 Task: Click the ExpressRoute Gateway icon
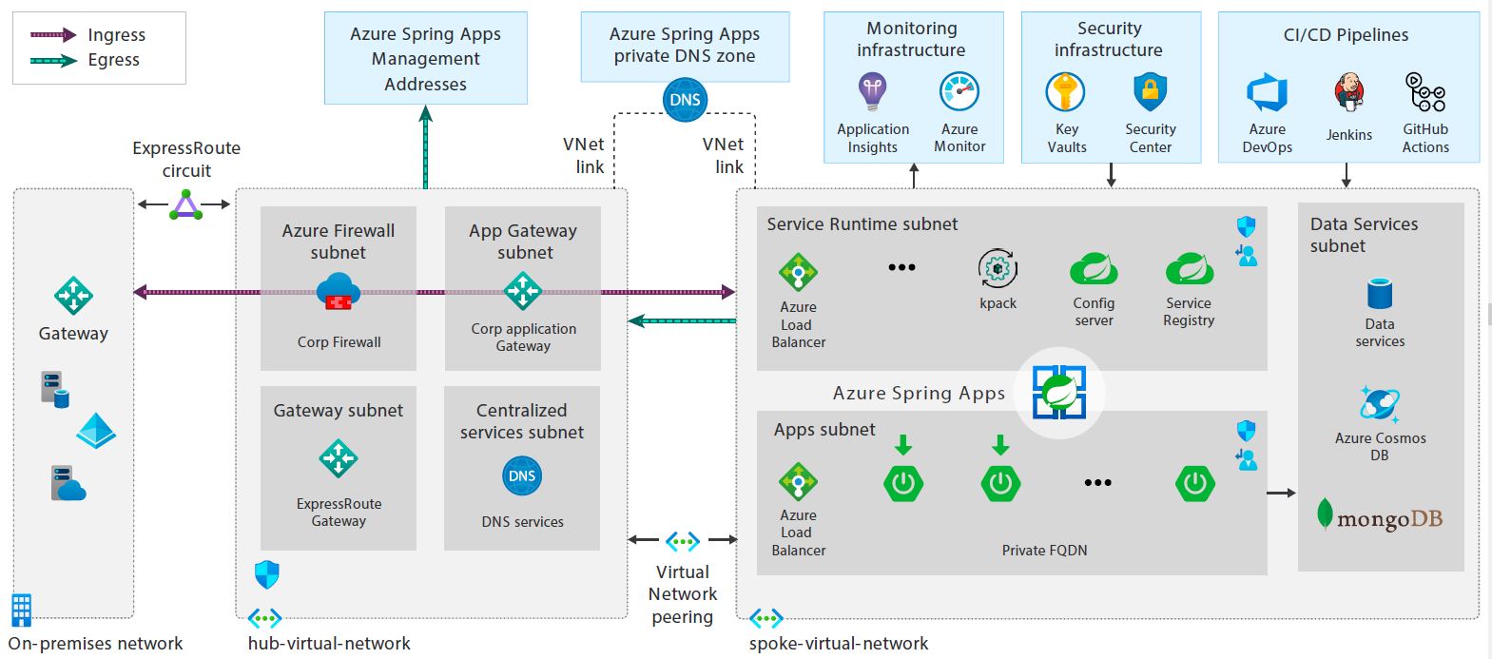point(339,459)
